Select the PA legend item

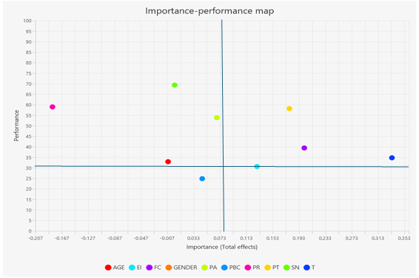209,268
